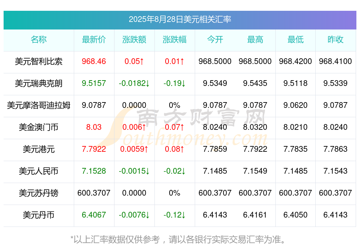Screen dimensions: 360x251
Task: Click the change value -0.0076↓
Action: pos(134,215)
